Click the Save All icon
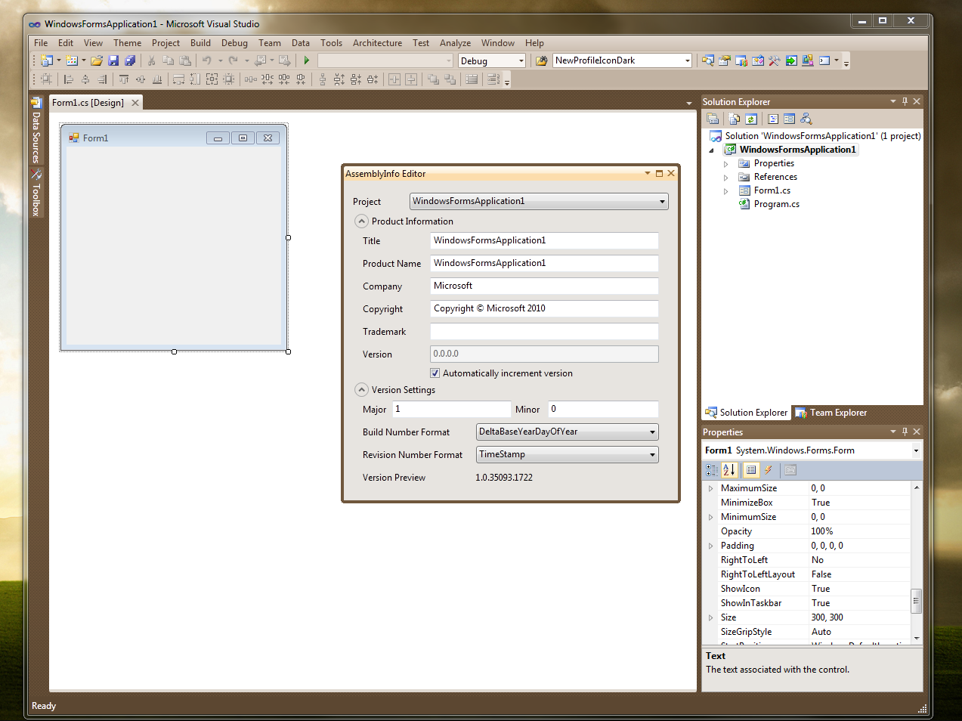Image resolution: width=962 pixels, height=721 pixels. 130,60
